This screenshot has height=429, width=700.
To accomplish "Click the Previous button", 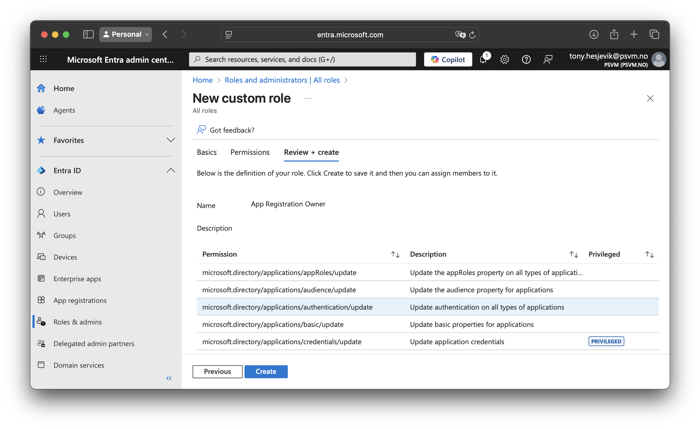I will (217, 371).
